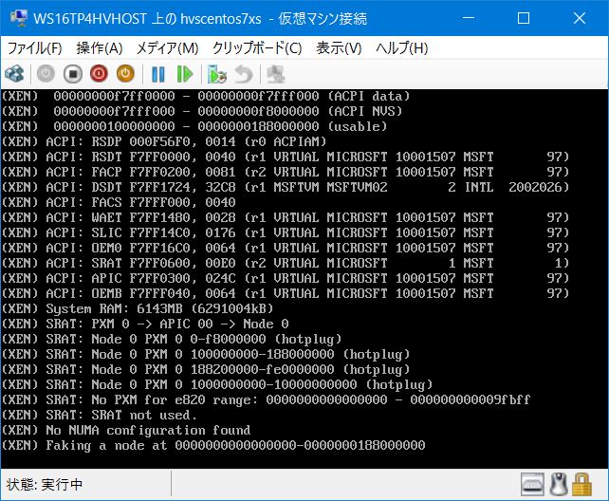Click the Revert arrow icon

point(244,74)
